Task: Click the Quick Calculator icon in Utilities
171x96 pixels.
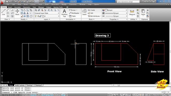Action: [138, 16]
